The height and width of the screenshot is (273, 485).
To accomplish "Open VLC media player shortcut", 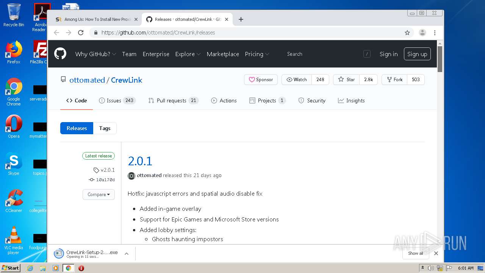I will [x=14, y=240].
